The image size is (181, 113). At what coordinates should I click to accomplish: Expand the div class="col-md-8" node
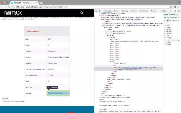(106, 31)
